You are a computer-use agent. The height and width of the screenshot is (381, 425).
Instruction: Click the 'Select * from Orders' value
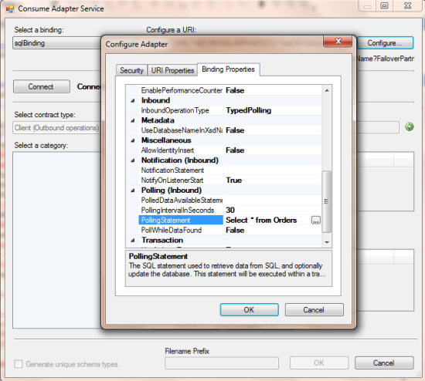tap(261, 221)
